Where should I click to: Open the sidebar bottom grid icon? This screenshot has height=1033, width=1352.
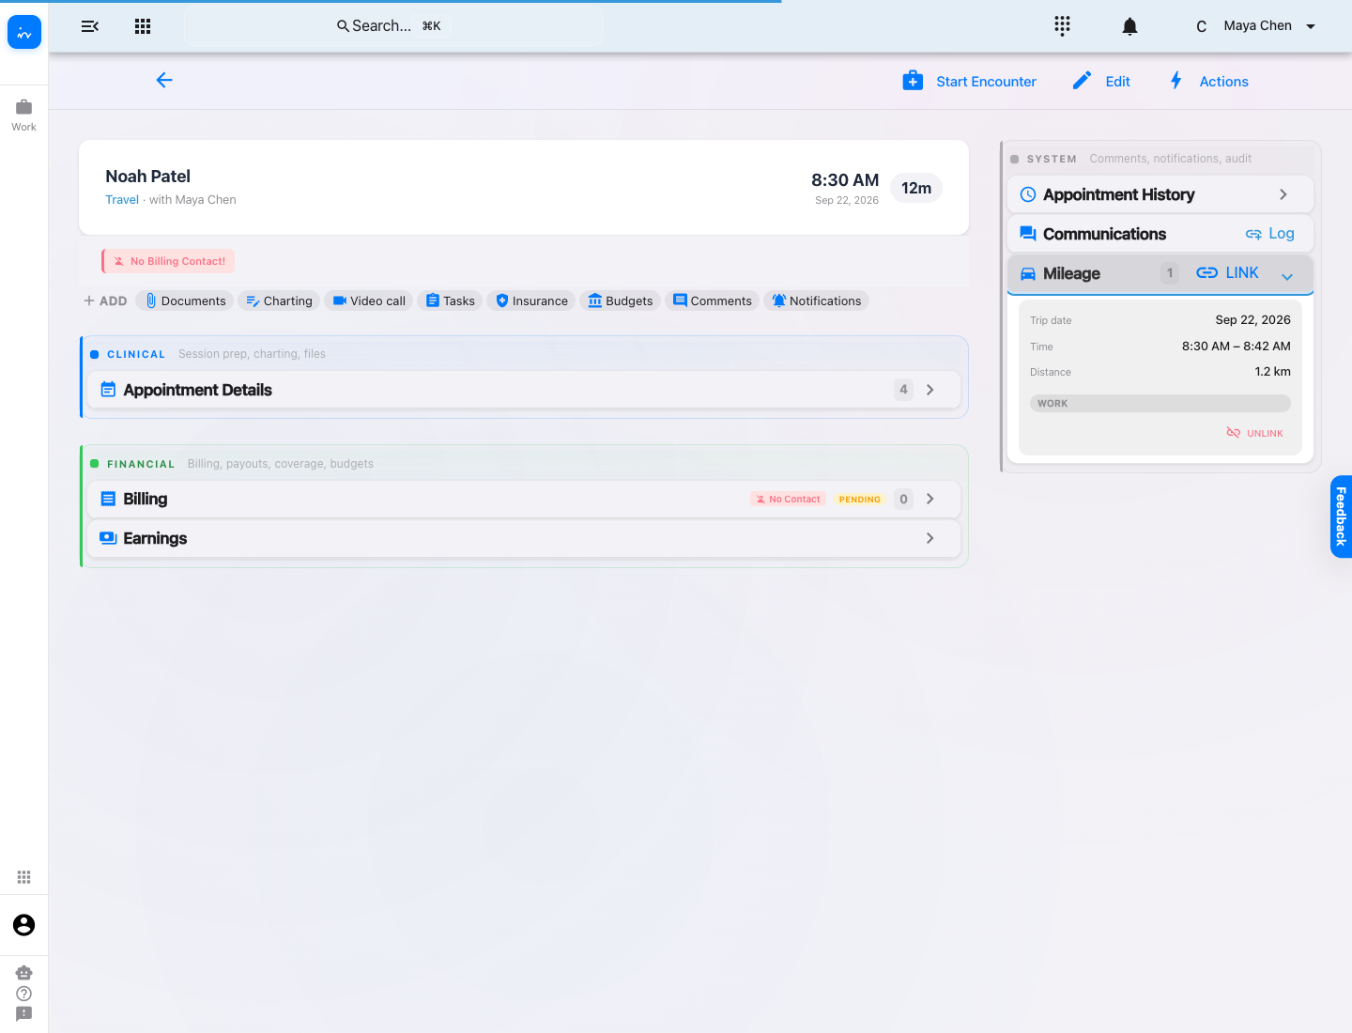coord(24,877)
